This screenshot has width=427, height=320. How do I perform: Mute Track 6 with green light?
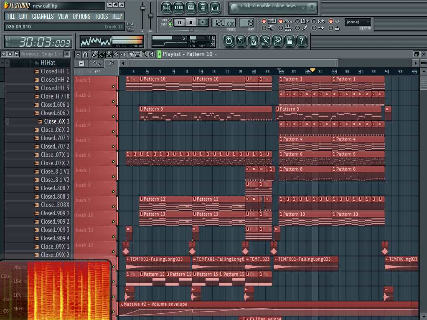click(114, 162)
